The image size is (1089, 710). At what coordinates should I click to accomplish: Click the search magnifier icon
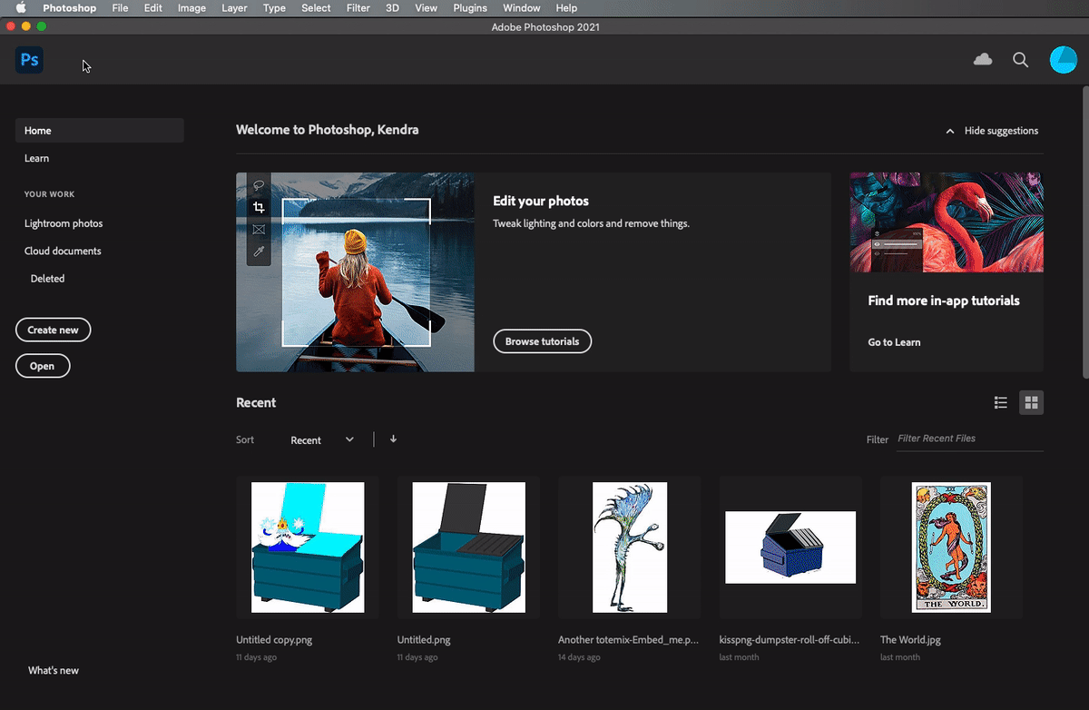pos(1021,60)
